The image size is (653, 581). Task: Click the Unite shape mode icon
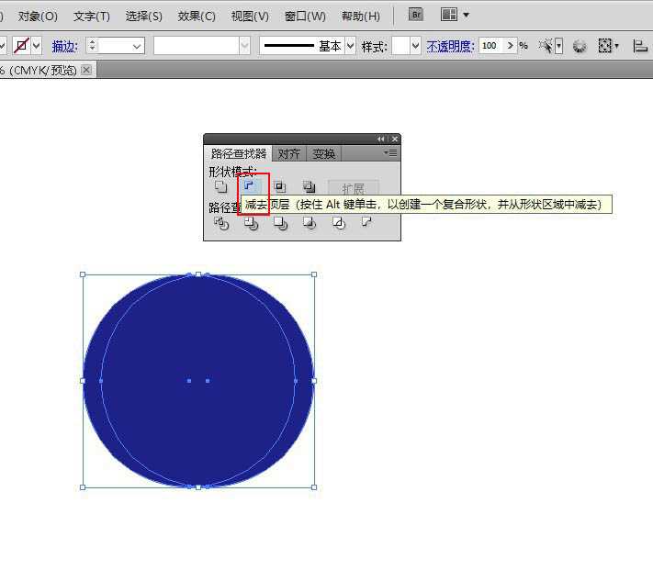(220, 187)
